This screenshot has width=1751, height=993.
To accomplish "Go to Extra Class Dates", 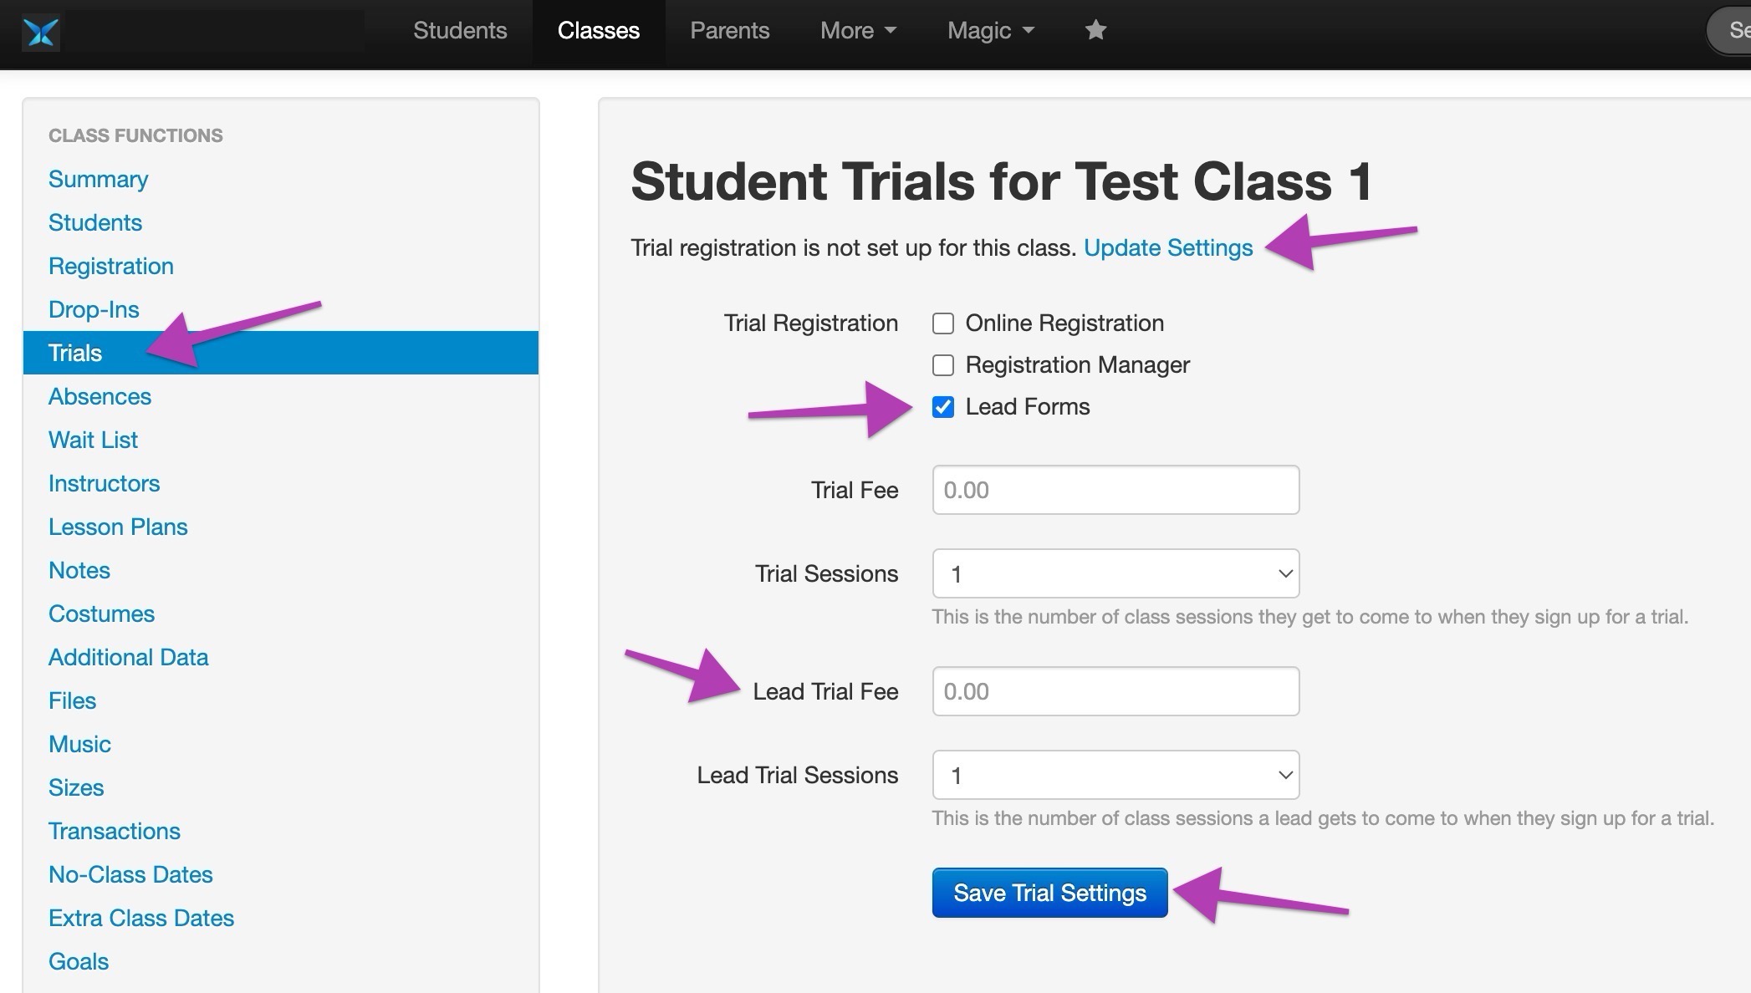I will pyautogui.click(x=141, y=918).
